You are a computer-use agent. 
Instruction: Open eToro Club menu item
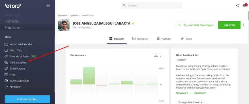(x=16, y=51)
